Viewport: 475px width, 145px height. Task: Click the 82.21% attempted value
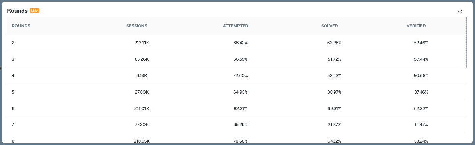[x=240, y=109]
